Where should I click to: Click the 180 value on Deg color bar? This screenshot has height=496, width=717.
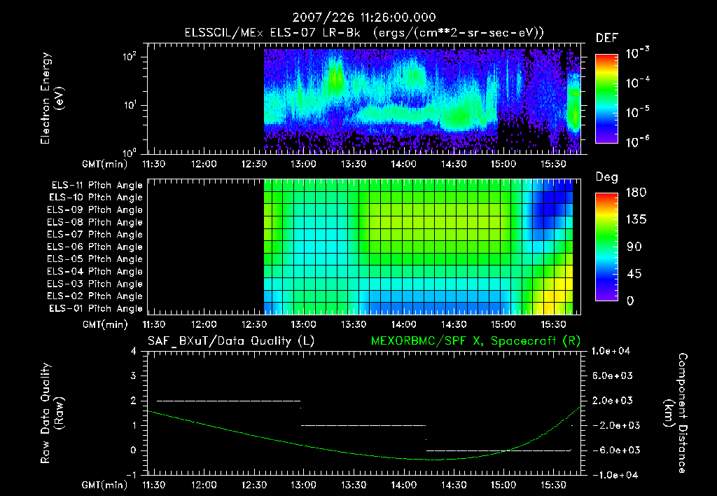pyautogui.click(x=636, y=193)
